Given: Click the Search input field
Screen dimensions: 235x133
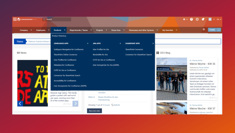Looking at the screenshot, I should [x=57, y=19].
